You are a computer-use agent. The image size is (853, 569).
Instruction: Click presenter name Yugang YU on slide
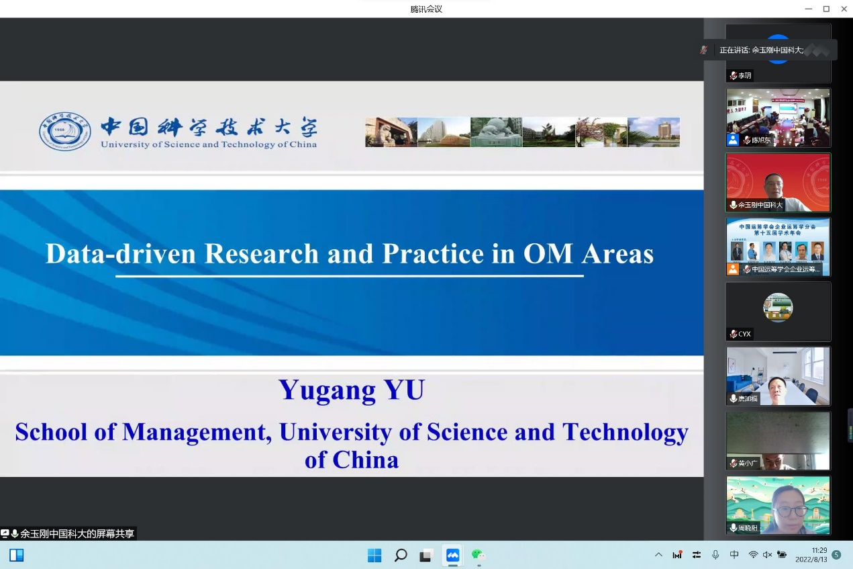tap(352, 390)
